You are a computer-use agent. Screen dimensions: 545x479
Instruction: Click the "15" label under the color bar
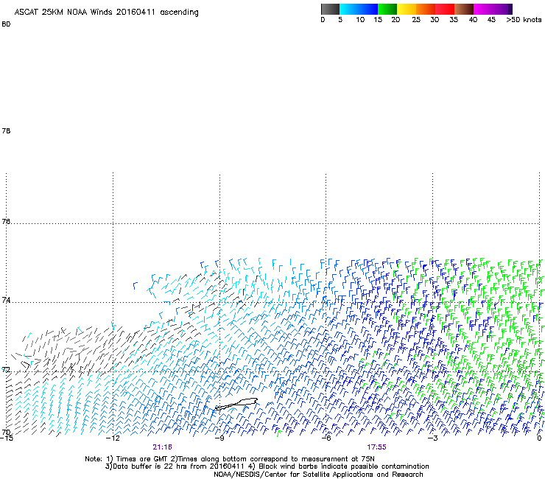coord(378,20)
